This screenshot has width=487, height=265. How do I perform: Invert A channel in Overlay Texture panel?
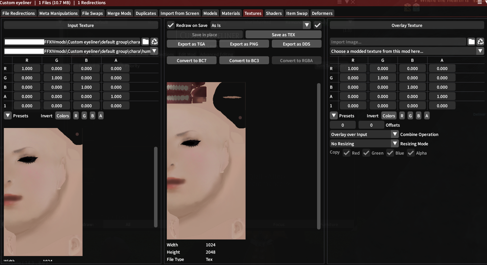point(427,116)
